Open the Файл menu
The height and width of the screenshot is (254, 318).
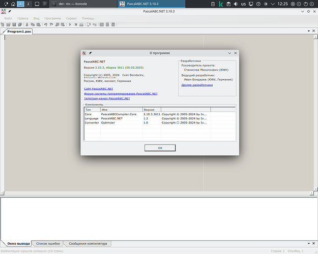click(8, 18)
